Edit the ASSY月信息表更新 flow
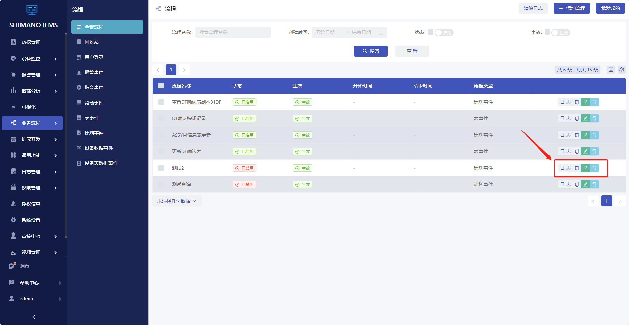629x325 pixels. pos(585,135)
